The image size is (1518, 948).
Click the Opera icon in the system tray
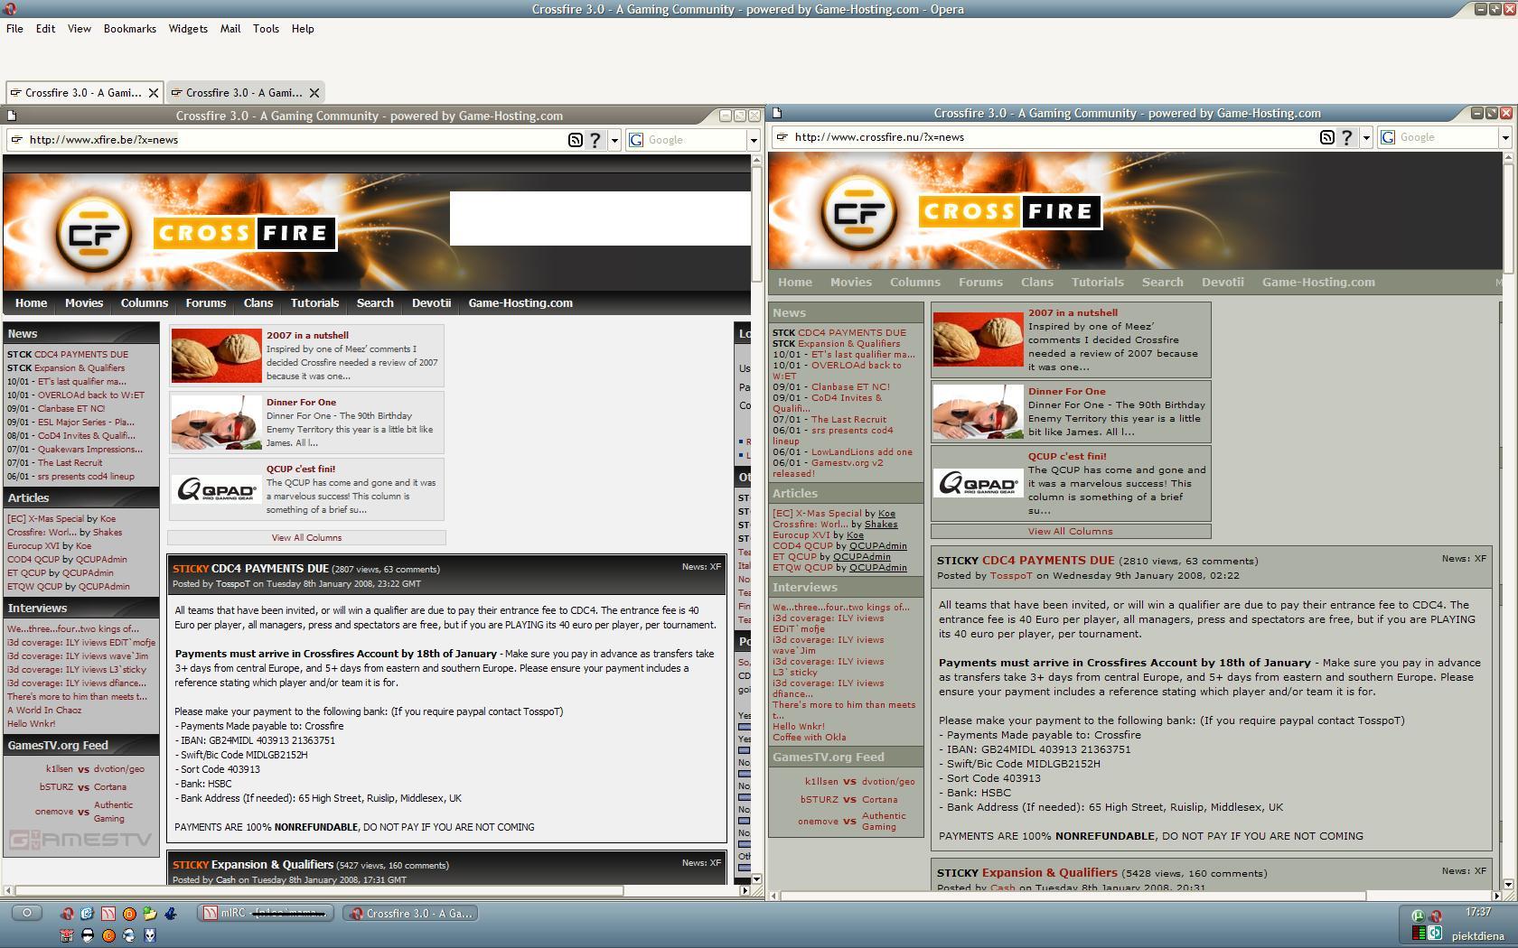pos(1436,916)
